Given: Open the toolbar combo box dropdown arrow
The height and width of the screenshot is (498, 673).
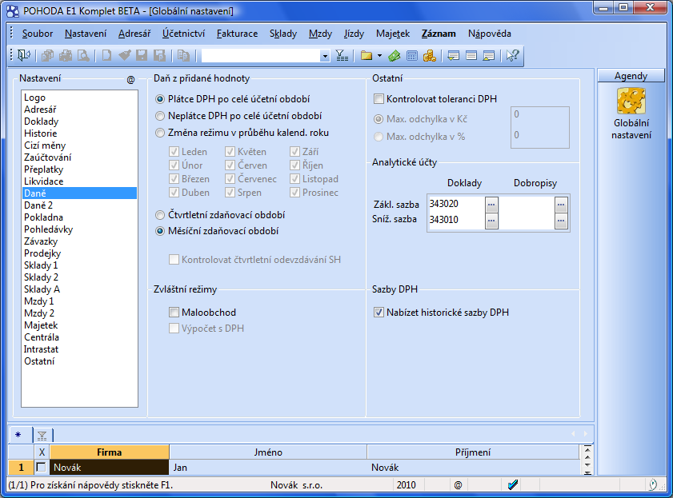Looking at the screenshot, I should (x=325, y=56).
